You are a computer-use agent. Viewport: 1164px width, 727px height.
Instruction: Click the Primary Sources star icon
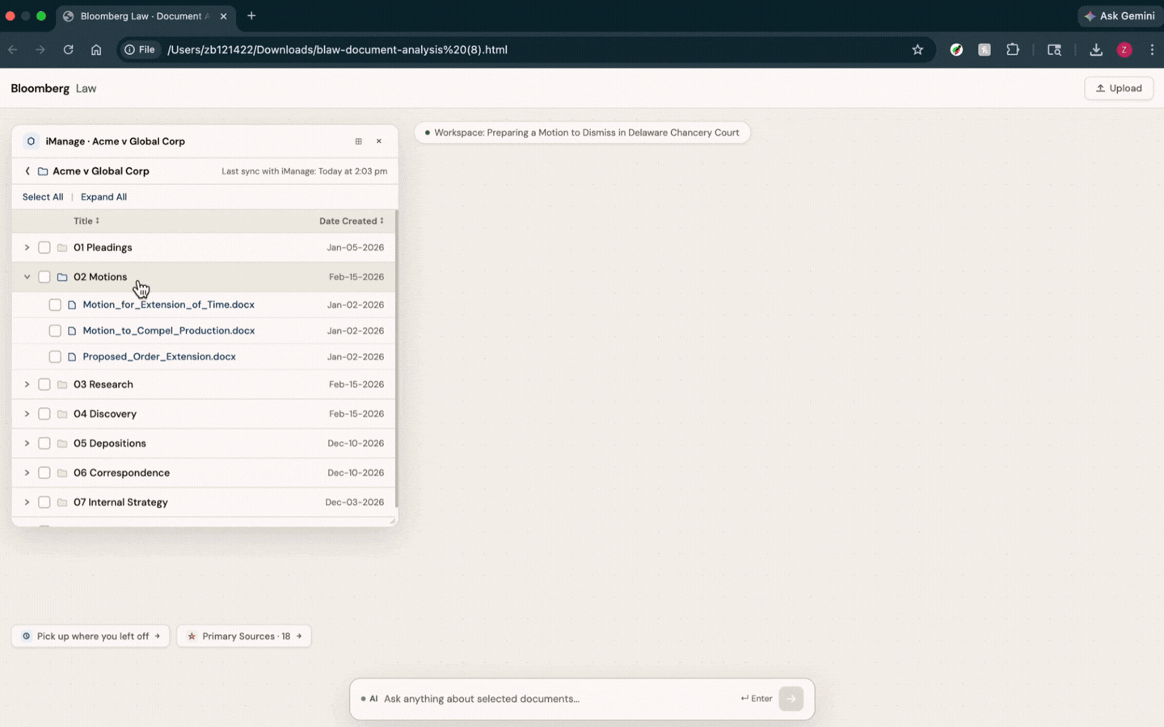tap(191, 636)
